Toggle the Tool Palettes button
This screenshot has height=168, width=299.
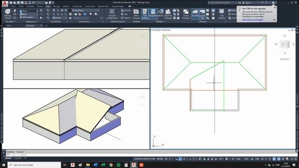pyautogui.click(x=145, y=14)
